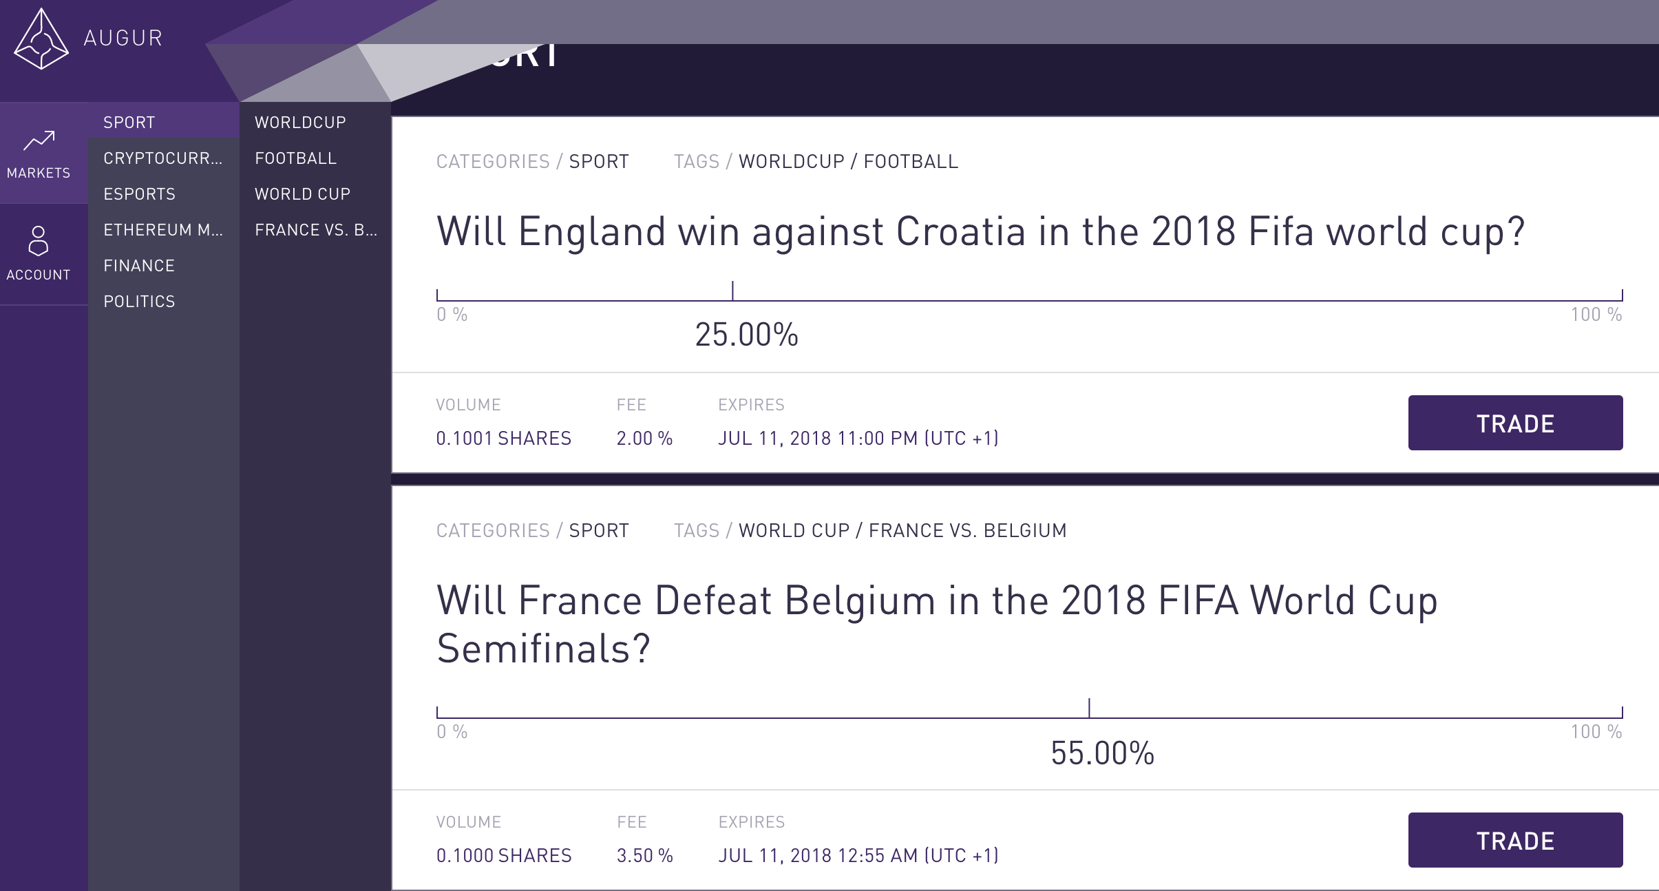
Task: Select the Cryptocurrency category
Action: pyautogui.click(x=164, y=158)
